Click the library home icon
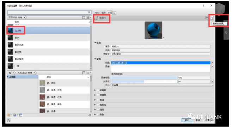This screenshot has height=128, width=232. click(10, 73)
